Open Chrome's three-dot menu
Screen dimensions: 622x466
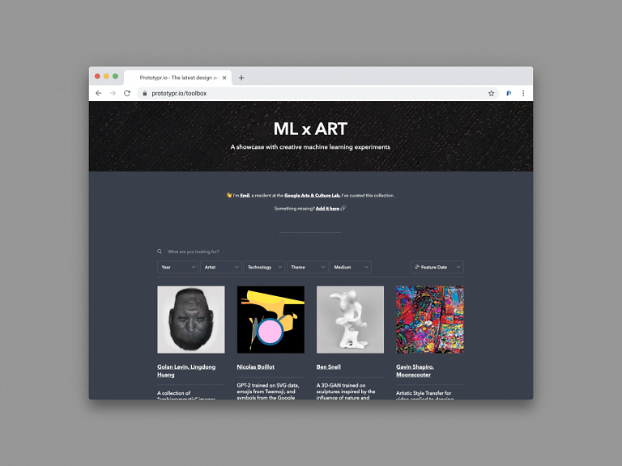(523, 93)
